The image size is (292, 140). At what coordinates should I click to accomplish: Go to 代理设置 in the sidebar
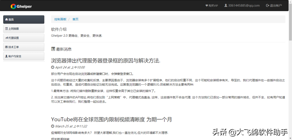24,38
